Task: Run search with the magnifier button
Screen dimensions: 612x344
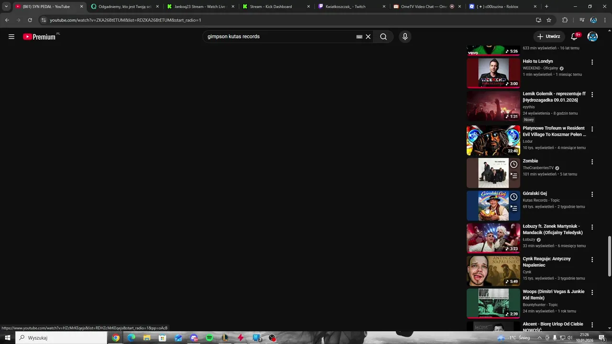Action: [383, 37]
